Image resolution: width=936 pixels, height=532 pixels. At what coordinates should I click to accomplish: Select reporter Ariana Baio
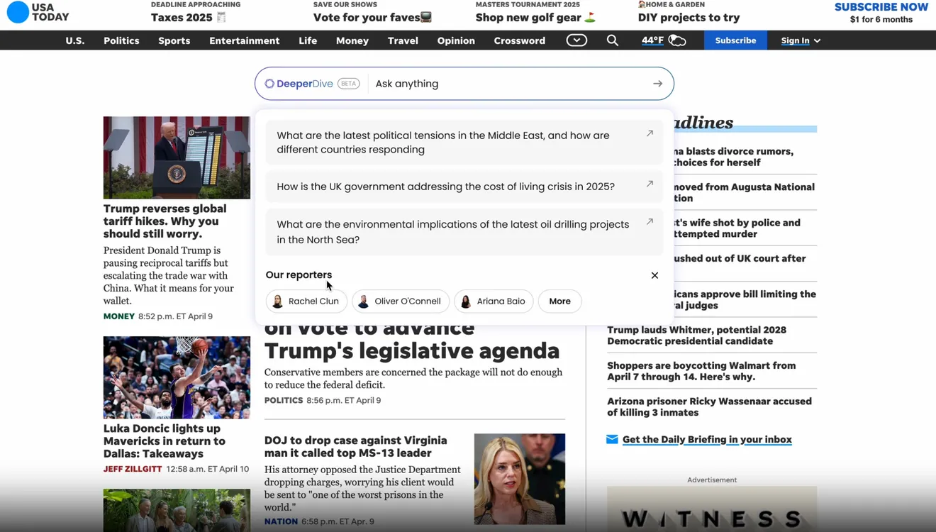coord(494,301)
